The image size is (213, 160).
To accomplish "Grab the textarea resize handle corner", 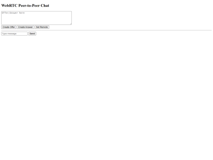I will [x=71, y=24].
